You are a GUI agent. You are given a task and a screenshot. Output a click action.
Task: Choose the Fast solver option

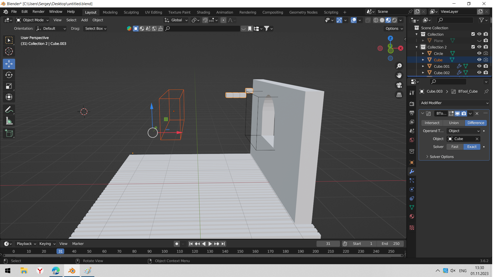[455, 147]
